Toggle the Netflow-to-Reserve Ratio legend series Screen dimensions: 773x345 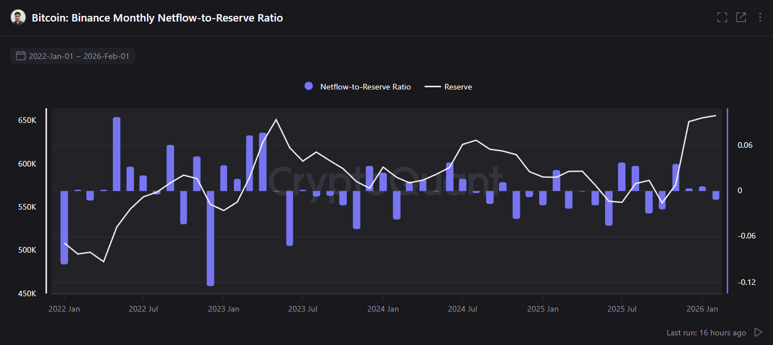point(365,87)
